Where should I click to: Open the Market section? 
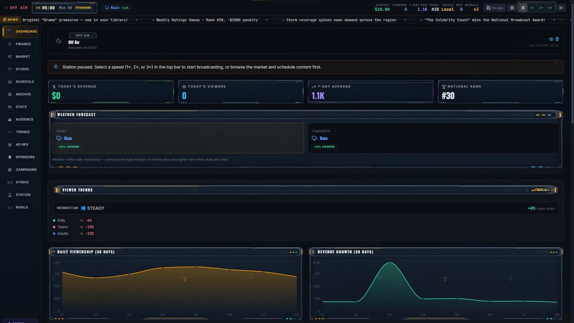(20, 57)
